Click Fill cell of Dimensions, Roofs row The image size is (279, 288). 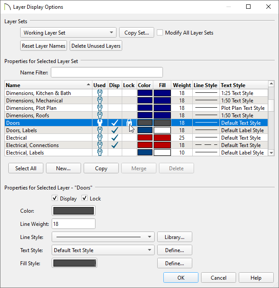(162, 116)
